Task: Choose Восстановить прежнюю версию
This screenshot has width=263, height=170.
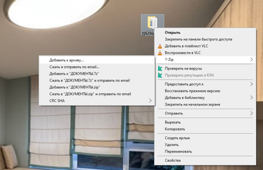Action: (x=205, y=91)
